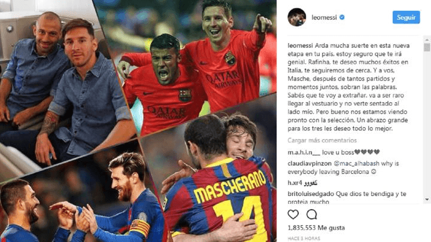This screenshot has height=242, width=431.
Task: Open commenter claudiavpinzon profile
Action: point(309,164)
